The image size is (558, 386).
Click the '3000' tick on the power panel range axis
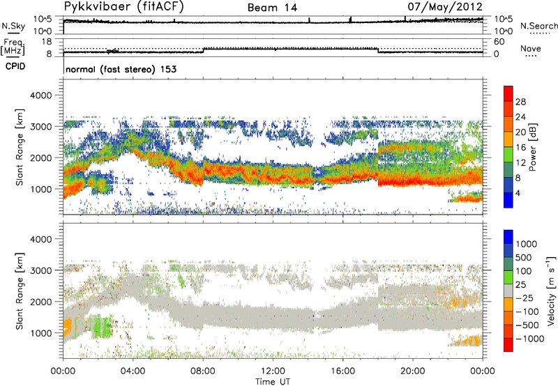[x=40, y=127]
